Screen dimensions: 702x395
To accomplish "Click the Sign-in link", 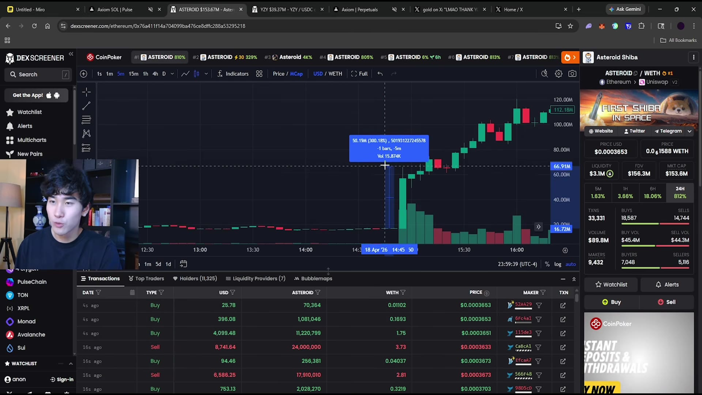I will click(x=62, y=380).
